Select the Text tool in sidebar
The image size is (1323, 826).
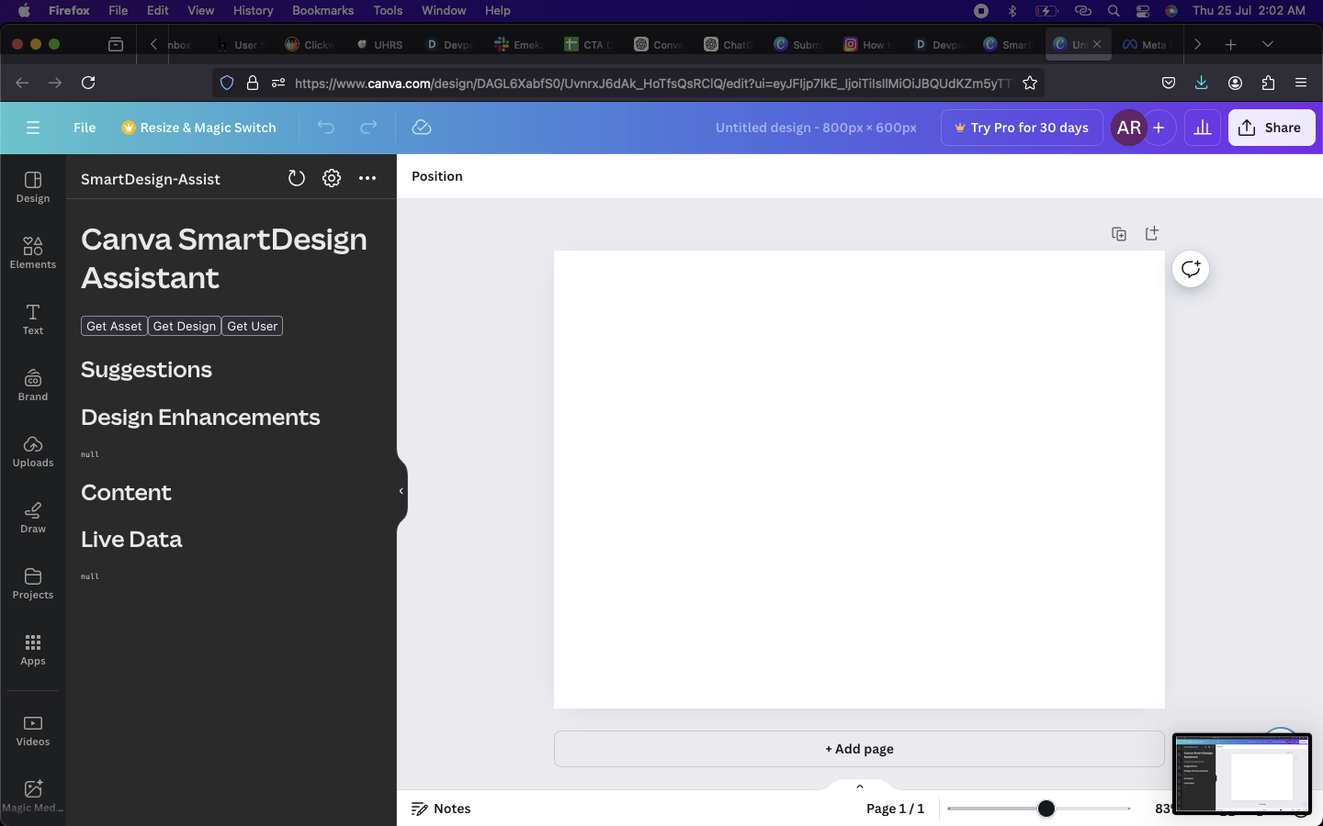[33, 319]
